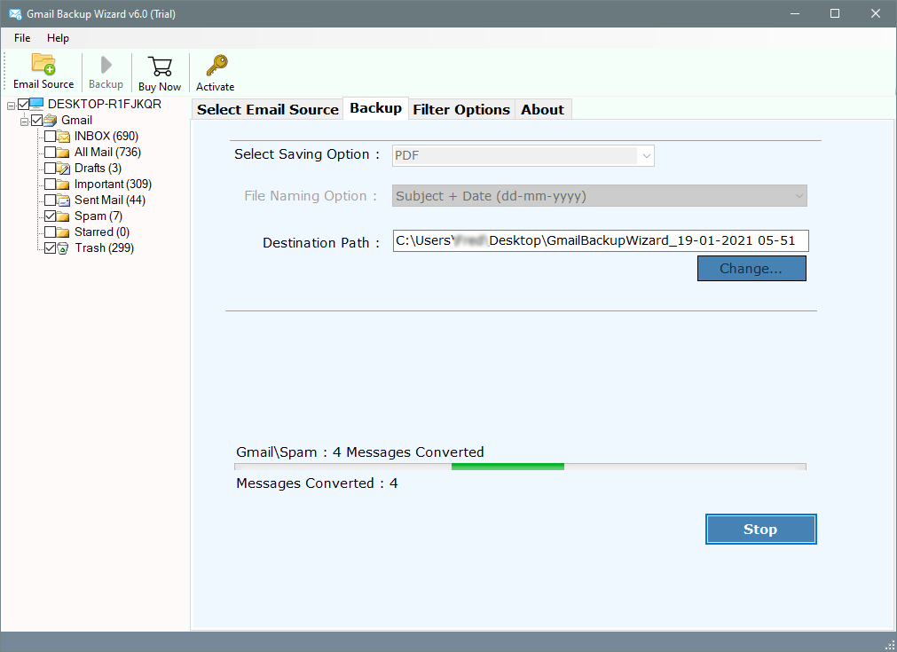The height and width of the screenshot is (652, 897).
Task: Uncheck the Spam (7) checkbox
Action: coord(51,216)
